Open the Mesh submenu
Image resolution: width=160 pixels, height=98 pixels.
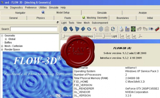pos(87,23)
